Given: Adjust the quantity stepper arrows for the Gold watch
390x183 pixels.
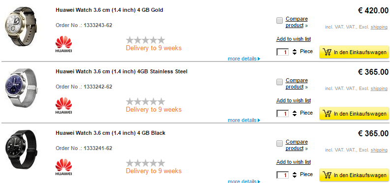Looking at the screenshot, I should tap(295, 52).
